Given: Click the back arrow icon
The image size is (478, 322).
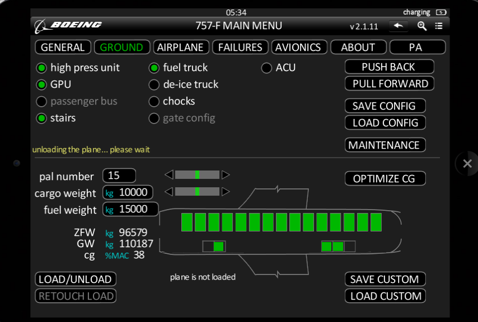Looking at the screenshot, I should coord(398,26).
